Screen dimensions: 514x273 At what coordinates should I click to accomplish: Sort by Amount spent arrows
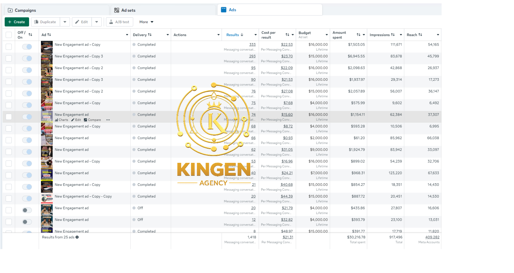point(359,35)
